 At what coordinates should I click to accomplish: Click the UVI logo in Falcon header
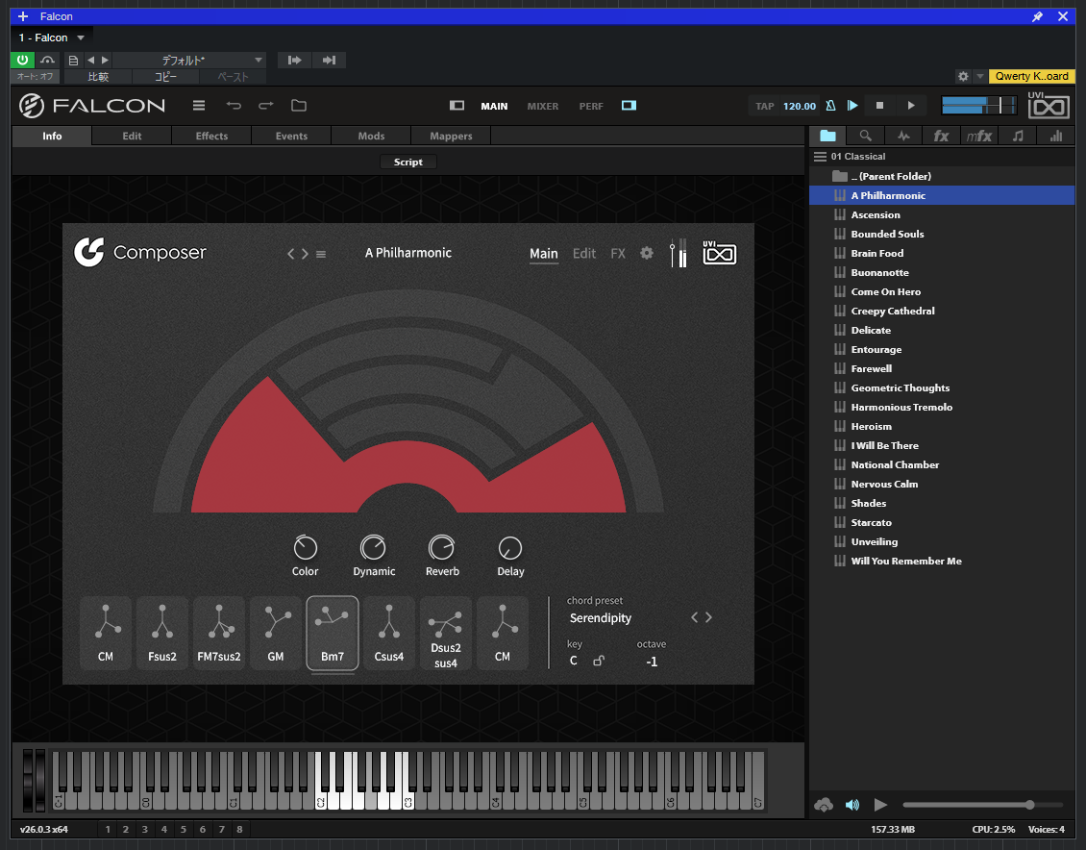pos(1049,105)
